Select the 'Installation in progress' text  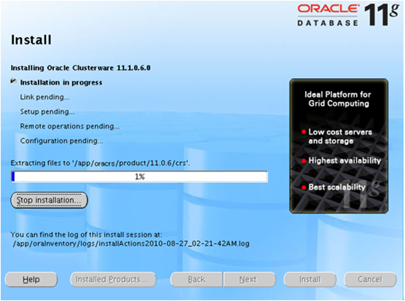click(x=61, y=82)
